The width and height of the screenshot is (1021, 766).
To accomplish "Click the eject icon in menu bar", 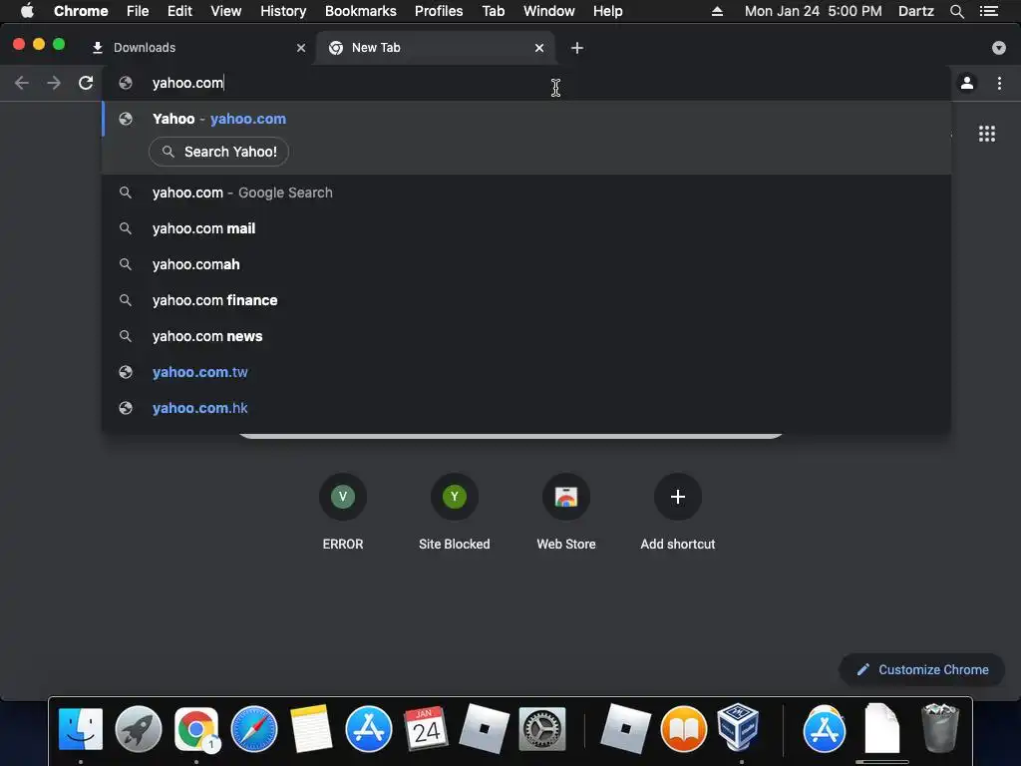I will (717, 11).
